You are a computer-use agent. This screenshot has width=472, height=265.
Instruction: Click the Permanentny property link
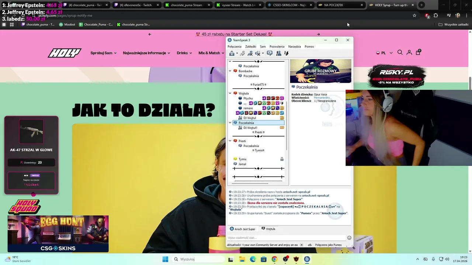point(322,98)
